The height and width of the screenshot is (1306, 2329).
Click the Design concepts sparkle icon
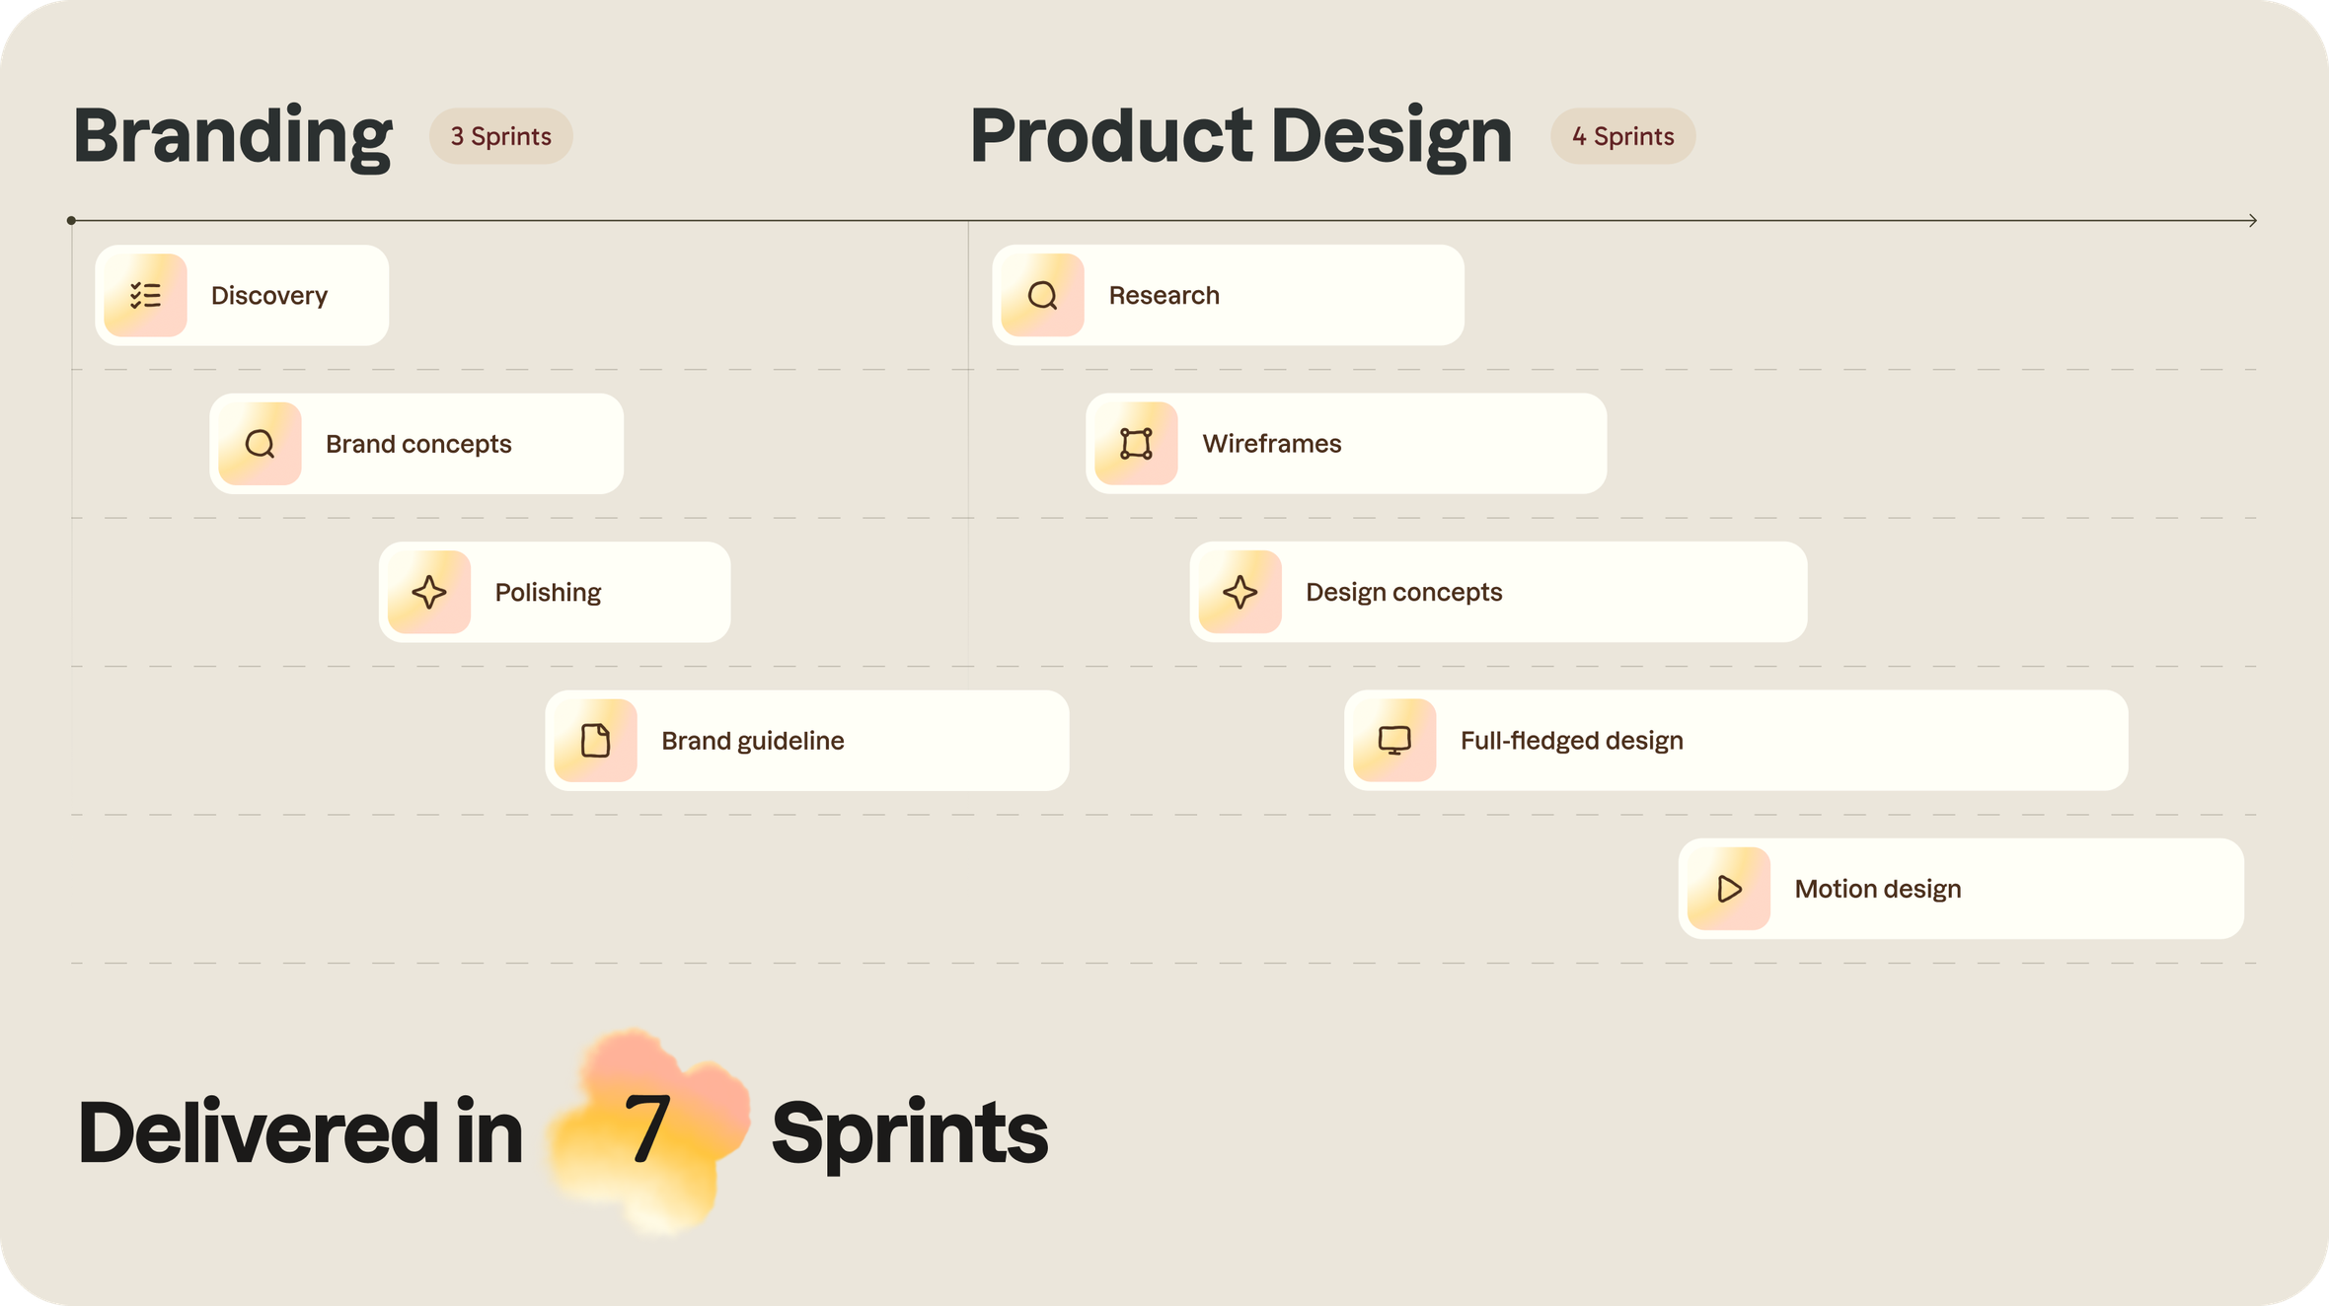coord(1240,592)
